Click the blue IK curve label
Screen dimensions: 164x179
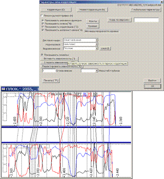tap(84, 94)
